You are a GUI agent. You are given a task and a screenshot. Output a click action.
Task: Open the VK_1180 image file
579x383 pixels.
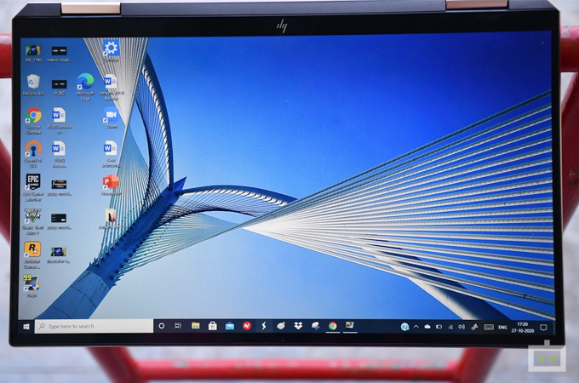point(33,53)
